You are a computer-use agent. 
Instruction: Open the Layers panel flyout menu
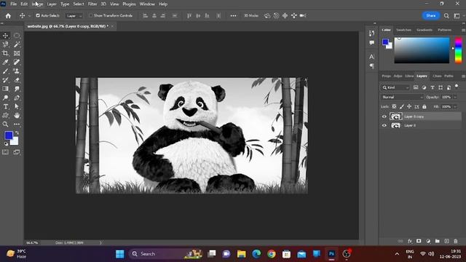click(x=463, y=76)
